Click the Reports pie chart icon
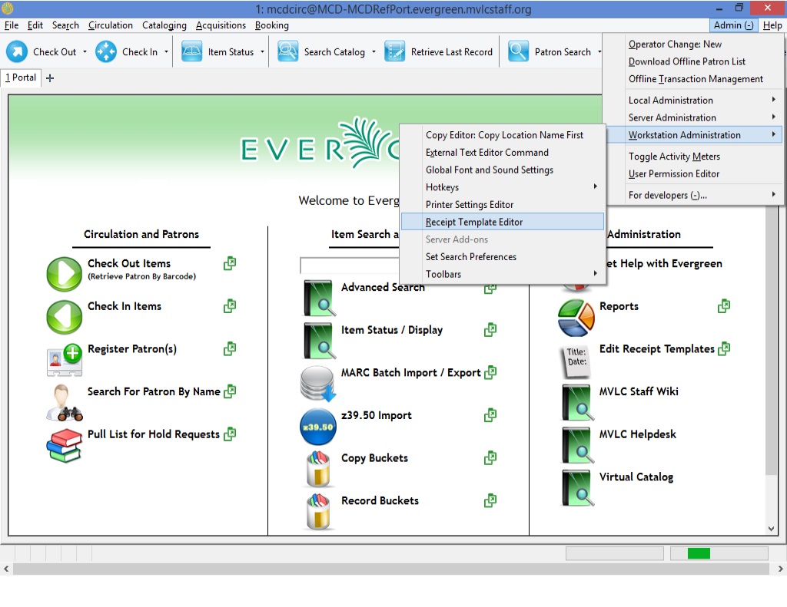 point(576,317)
